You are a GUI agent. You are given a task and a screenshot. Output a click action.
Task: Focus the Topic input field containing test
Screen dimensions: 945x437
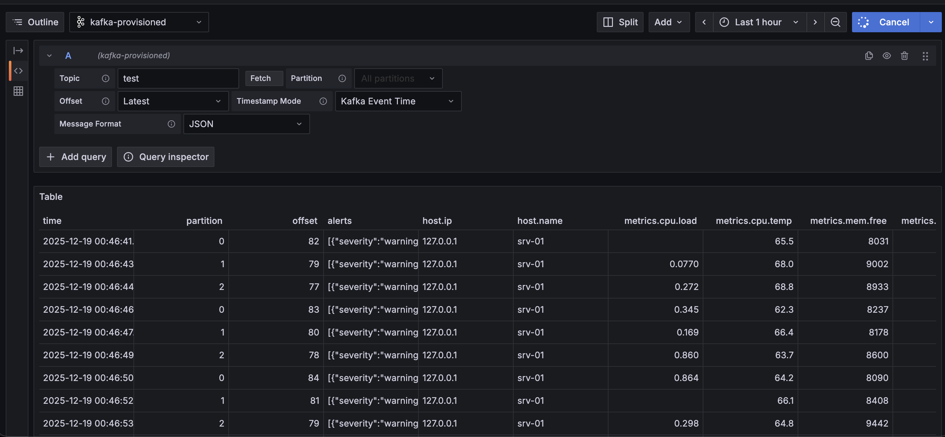pos(178,78)
